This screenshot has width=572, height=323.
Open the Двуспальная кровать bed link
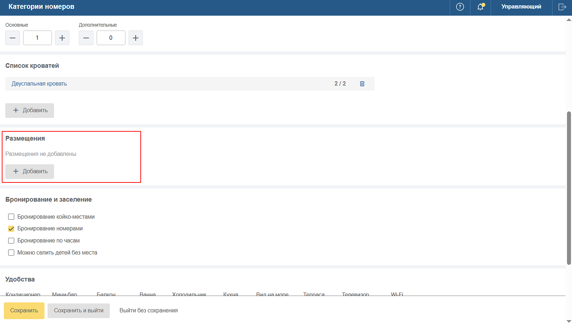pyautogui.click(x=39, y=84)
